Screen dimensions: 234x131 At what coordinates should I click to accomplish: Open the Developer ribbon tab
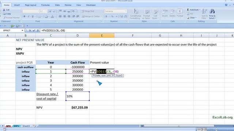91,5
